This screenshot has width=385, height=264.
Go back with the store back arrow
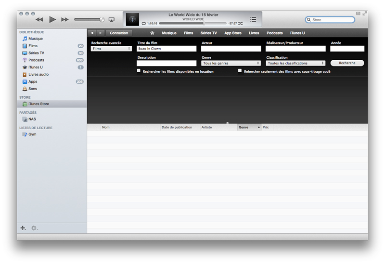(x=92, y=33)
